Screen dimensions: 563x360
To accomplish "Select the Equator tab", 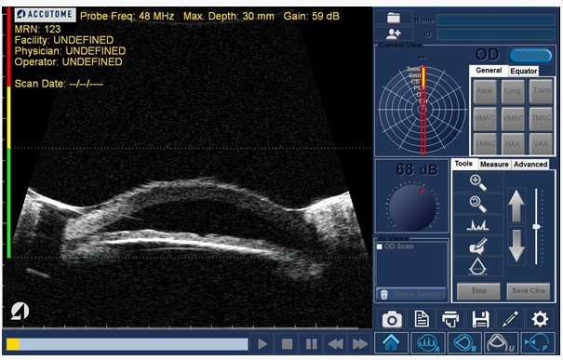I will [x=524, y=71].
